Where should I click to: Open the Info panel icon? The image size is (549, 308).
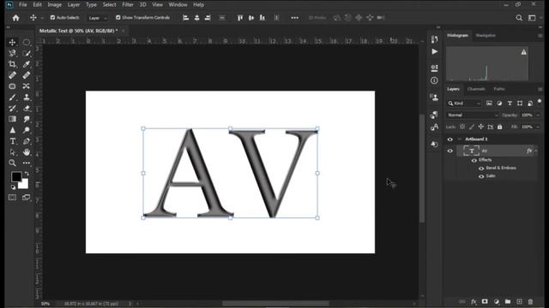(x=435, y=80)
